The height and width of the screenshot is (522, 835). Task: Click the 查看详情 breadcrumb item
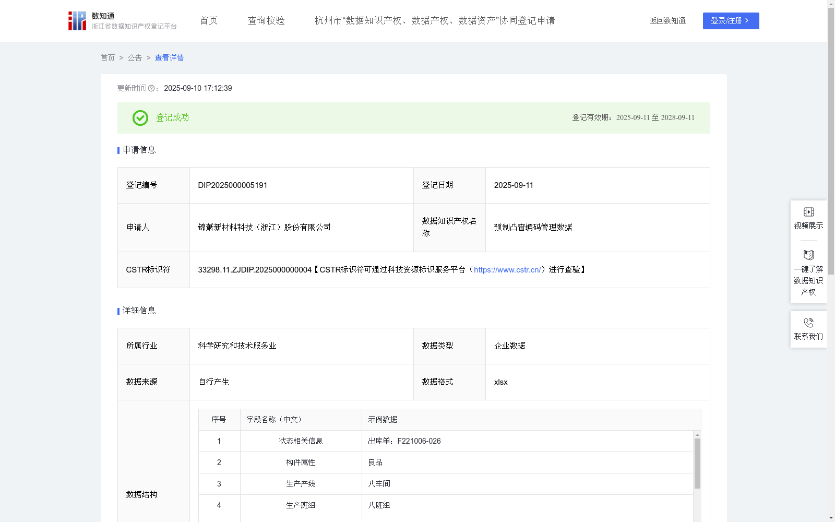(x=169, y=58)
